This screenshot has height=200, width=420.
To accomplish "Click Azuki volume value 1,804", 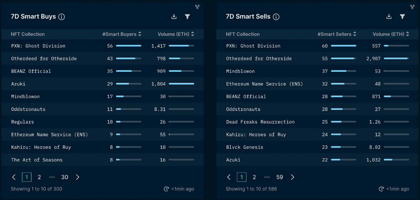I will point(158,84).
